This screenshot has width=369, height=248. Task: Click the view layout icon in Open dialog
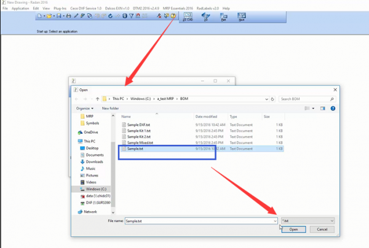click(307, 108)
